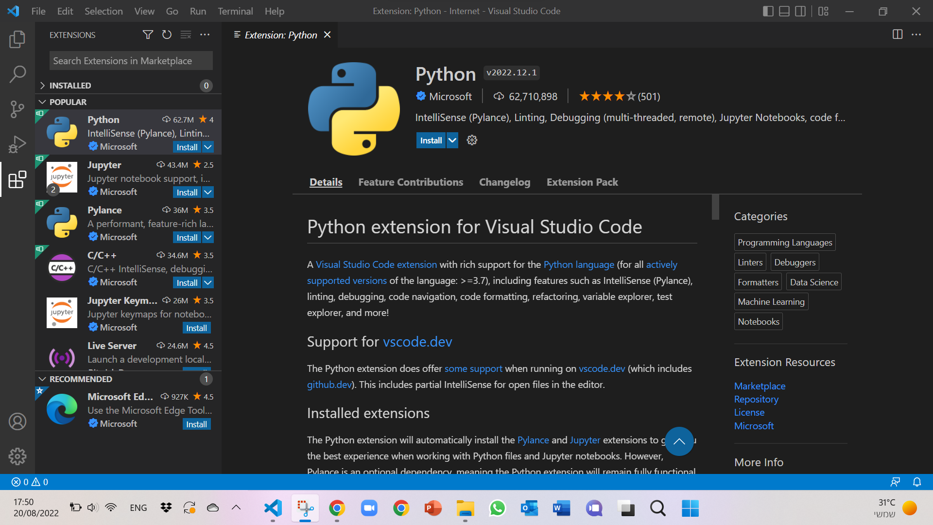933x525 pixels.
Task: Install Jupyter from the sidebar list
Action: 187,192
